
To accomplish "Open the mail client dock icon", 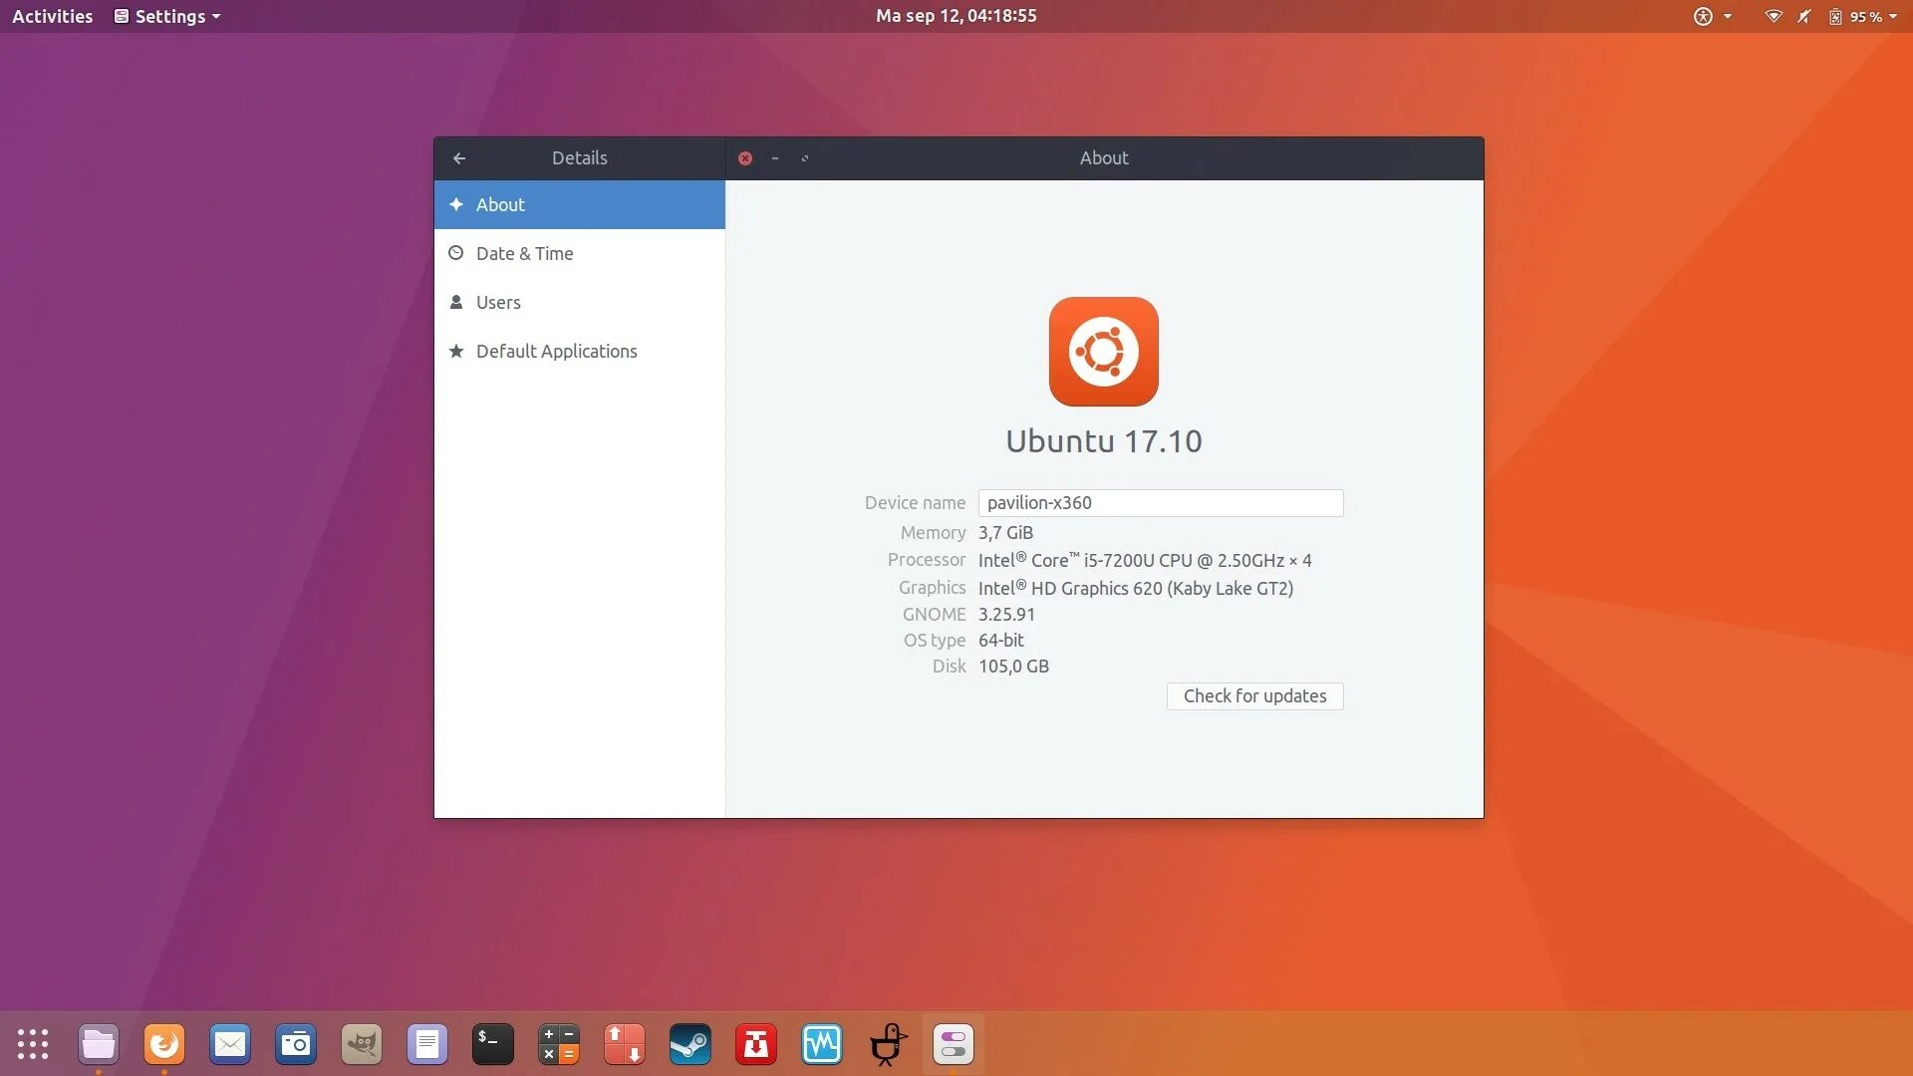I will coord(230,1044).
